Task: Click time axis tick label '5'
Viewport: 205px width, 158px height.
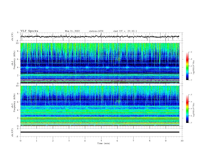Action: (x=101, y=141)
